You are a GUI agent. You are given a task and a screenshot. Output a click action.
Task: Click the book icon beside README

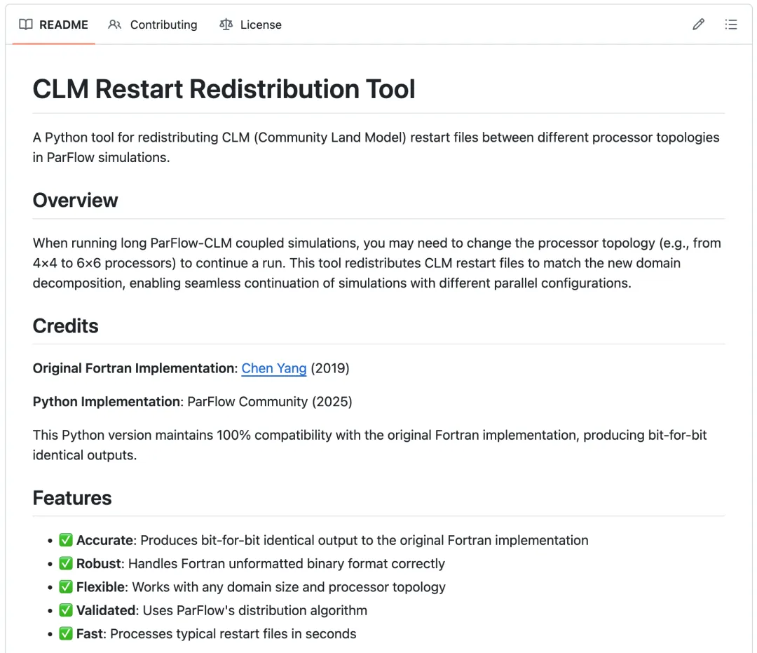26,25
